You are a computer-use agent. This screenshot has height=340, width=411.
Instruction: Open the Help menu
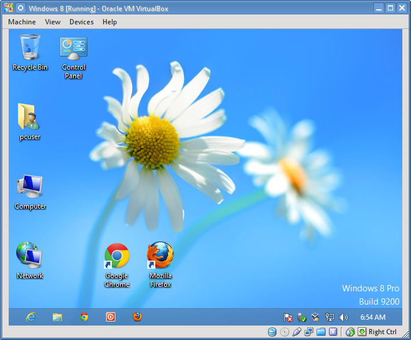pyautogui.click(x=110, y=22)
